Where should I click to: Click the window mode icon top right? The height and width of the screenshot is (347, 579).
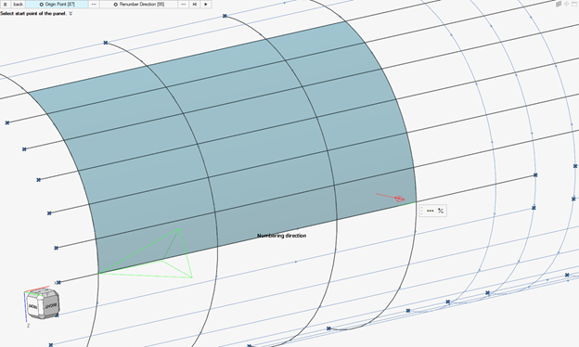[x=574, y=4]
